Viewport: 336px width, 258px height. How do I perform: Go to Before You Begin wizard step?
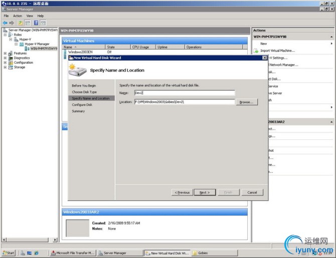click(84, 86)
